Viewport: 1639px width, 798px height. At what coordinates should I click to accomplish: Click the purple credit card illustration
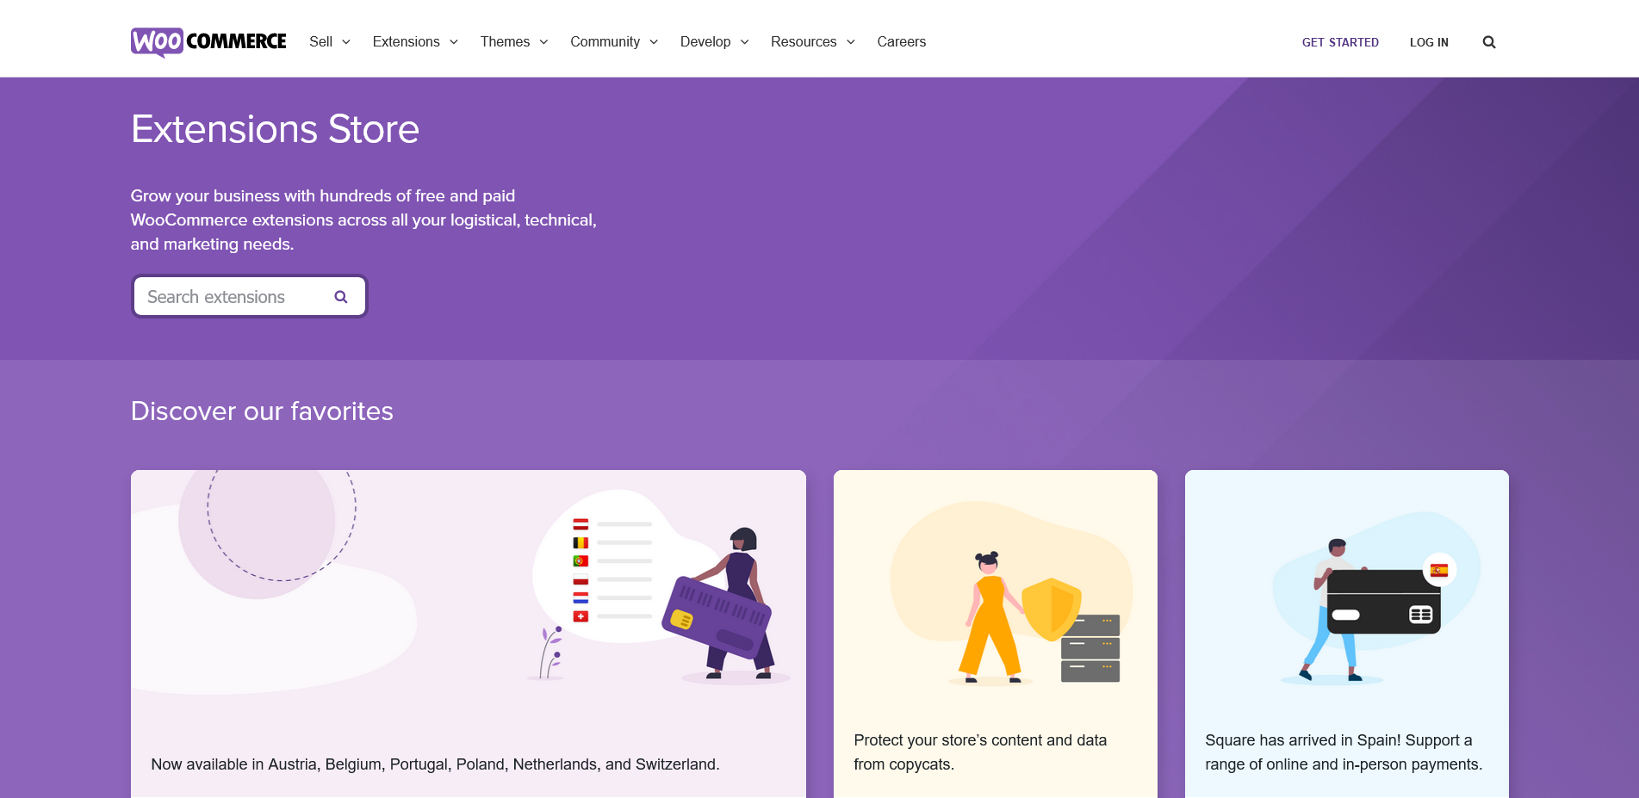716,617
